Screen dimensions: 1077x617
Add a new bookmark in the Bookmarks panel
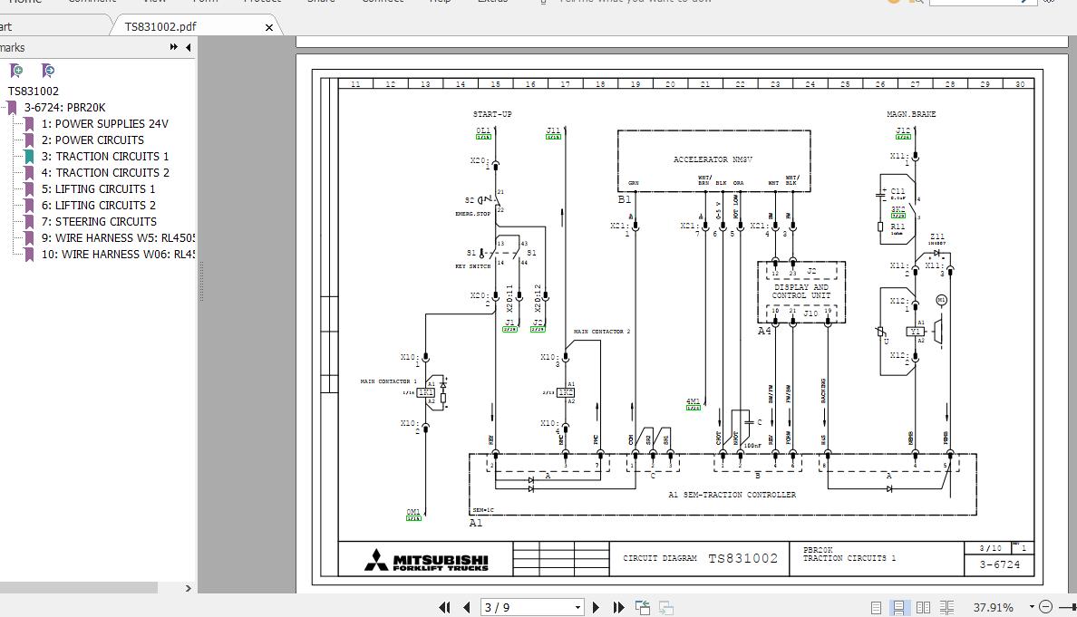(17, 71)
